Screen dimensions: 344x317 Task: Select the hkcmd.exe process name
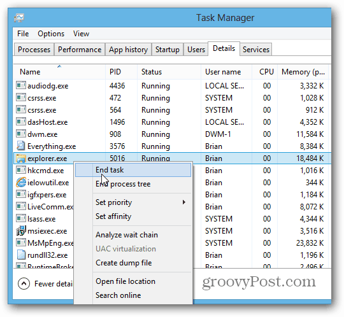[x=46, y=171]
